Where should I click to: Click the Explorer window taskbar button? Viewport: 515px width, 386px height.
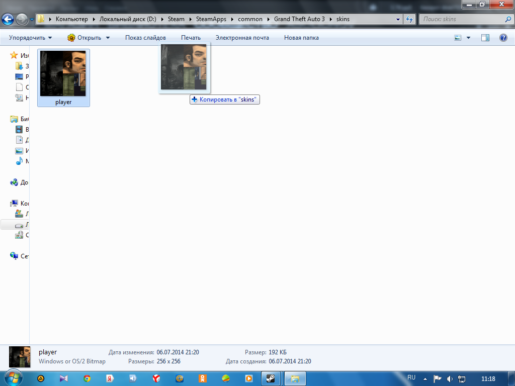(x=295, y=379)
